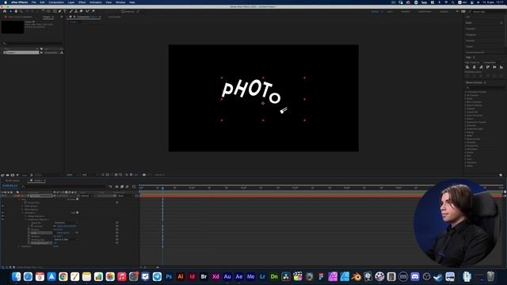507x285 pixels.
Task: Open the Composition menu
Action: coord(56,2)
